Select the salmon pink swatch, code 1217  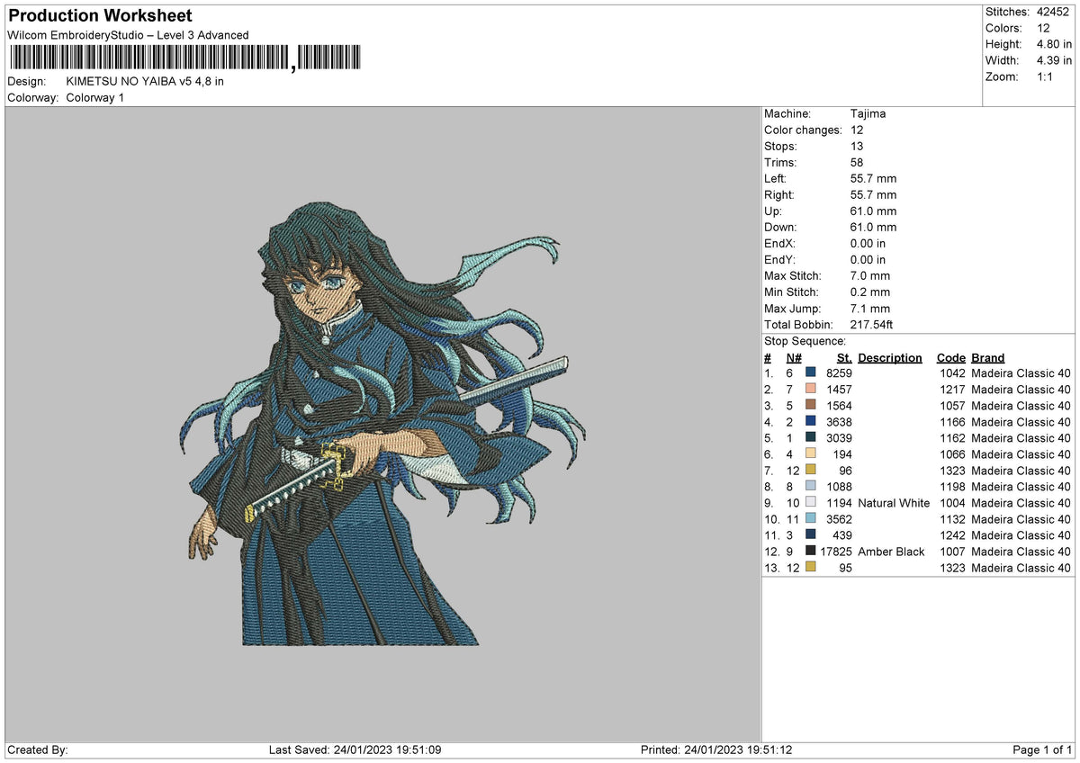coord(811,389)
